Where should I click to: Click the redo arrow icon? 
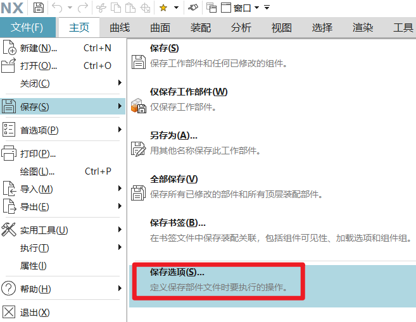coord(82,8)
